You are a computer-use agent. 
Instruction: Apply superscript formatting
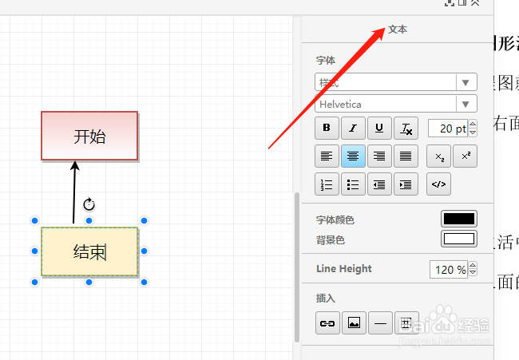point(465,156)
